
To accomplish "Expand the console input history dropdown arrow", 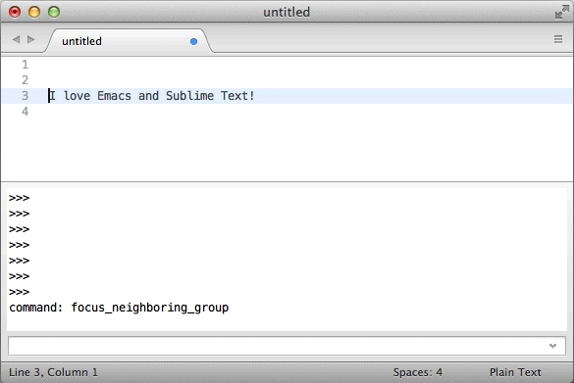I will pyautogui.click(x=552, y=346).
